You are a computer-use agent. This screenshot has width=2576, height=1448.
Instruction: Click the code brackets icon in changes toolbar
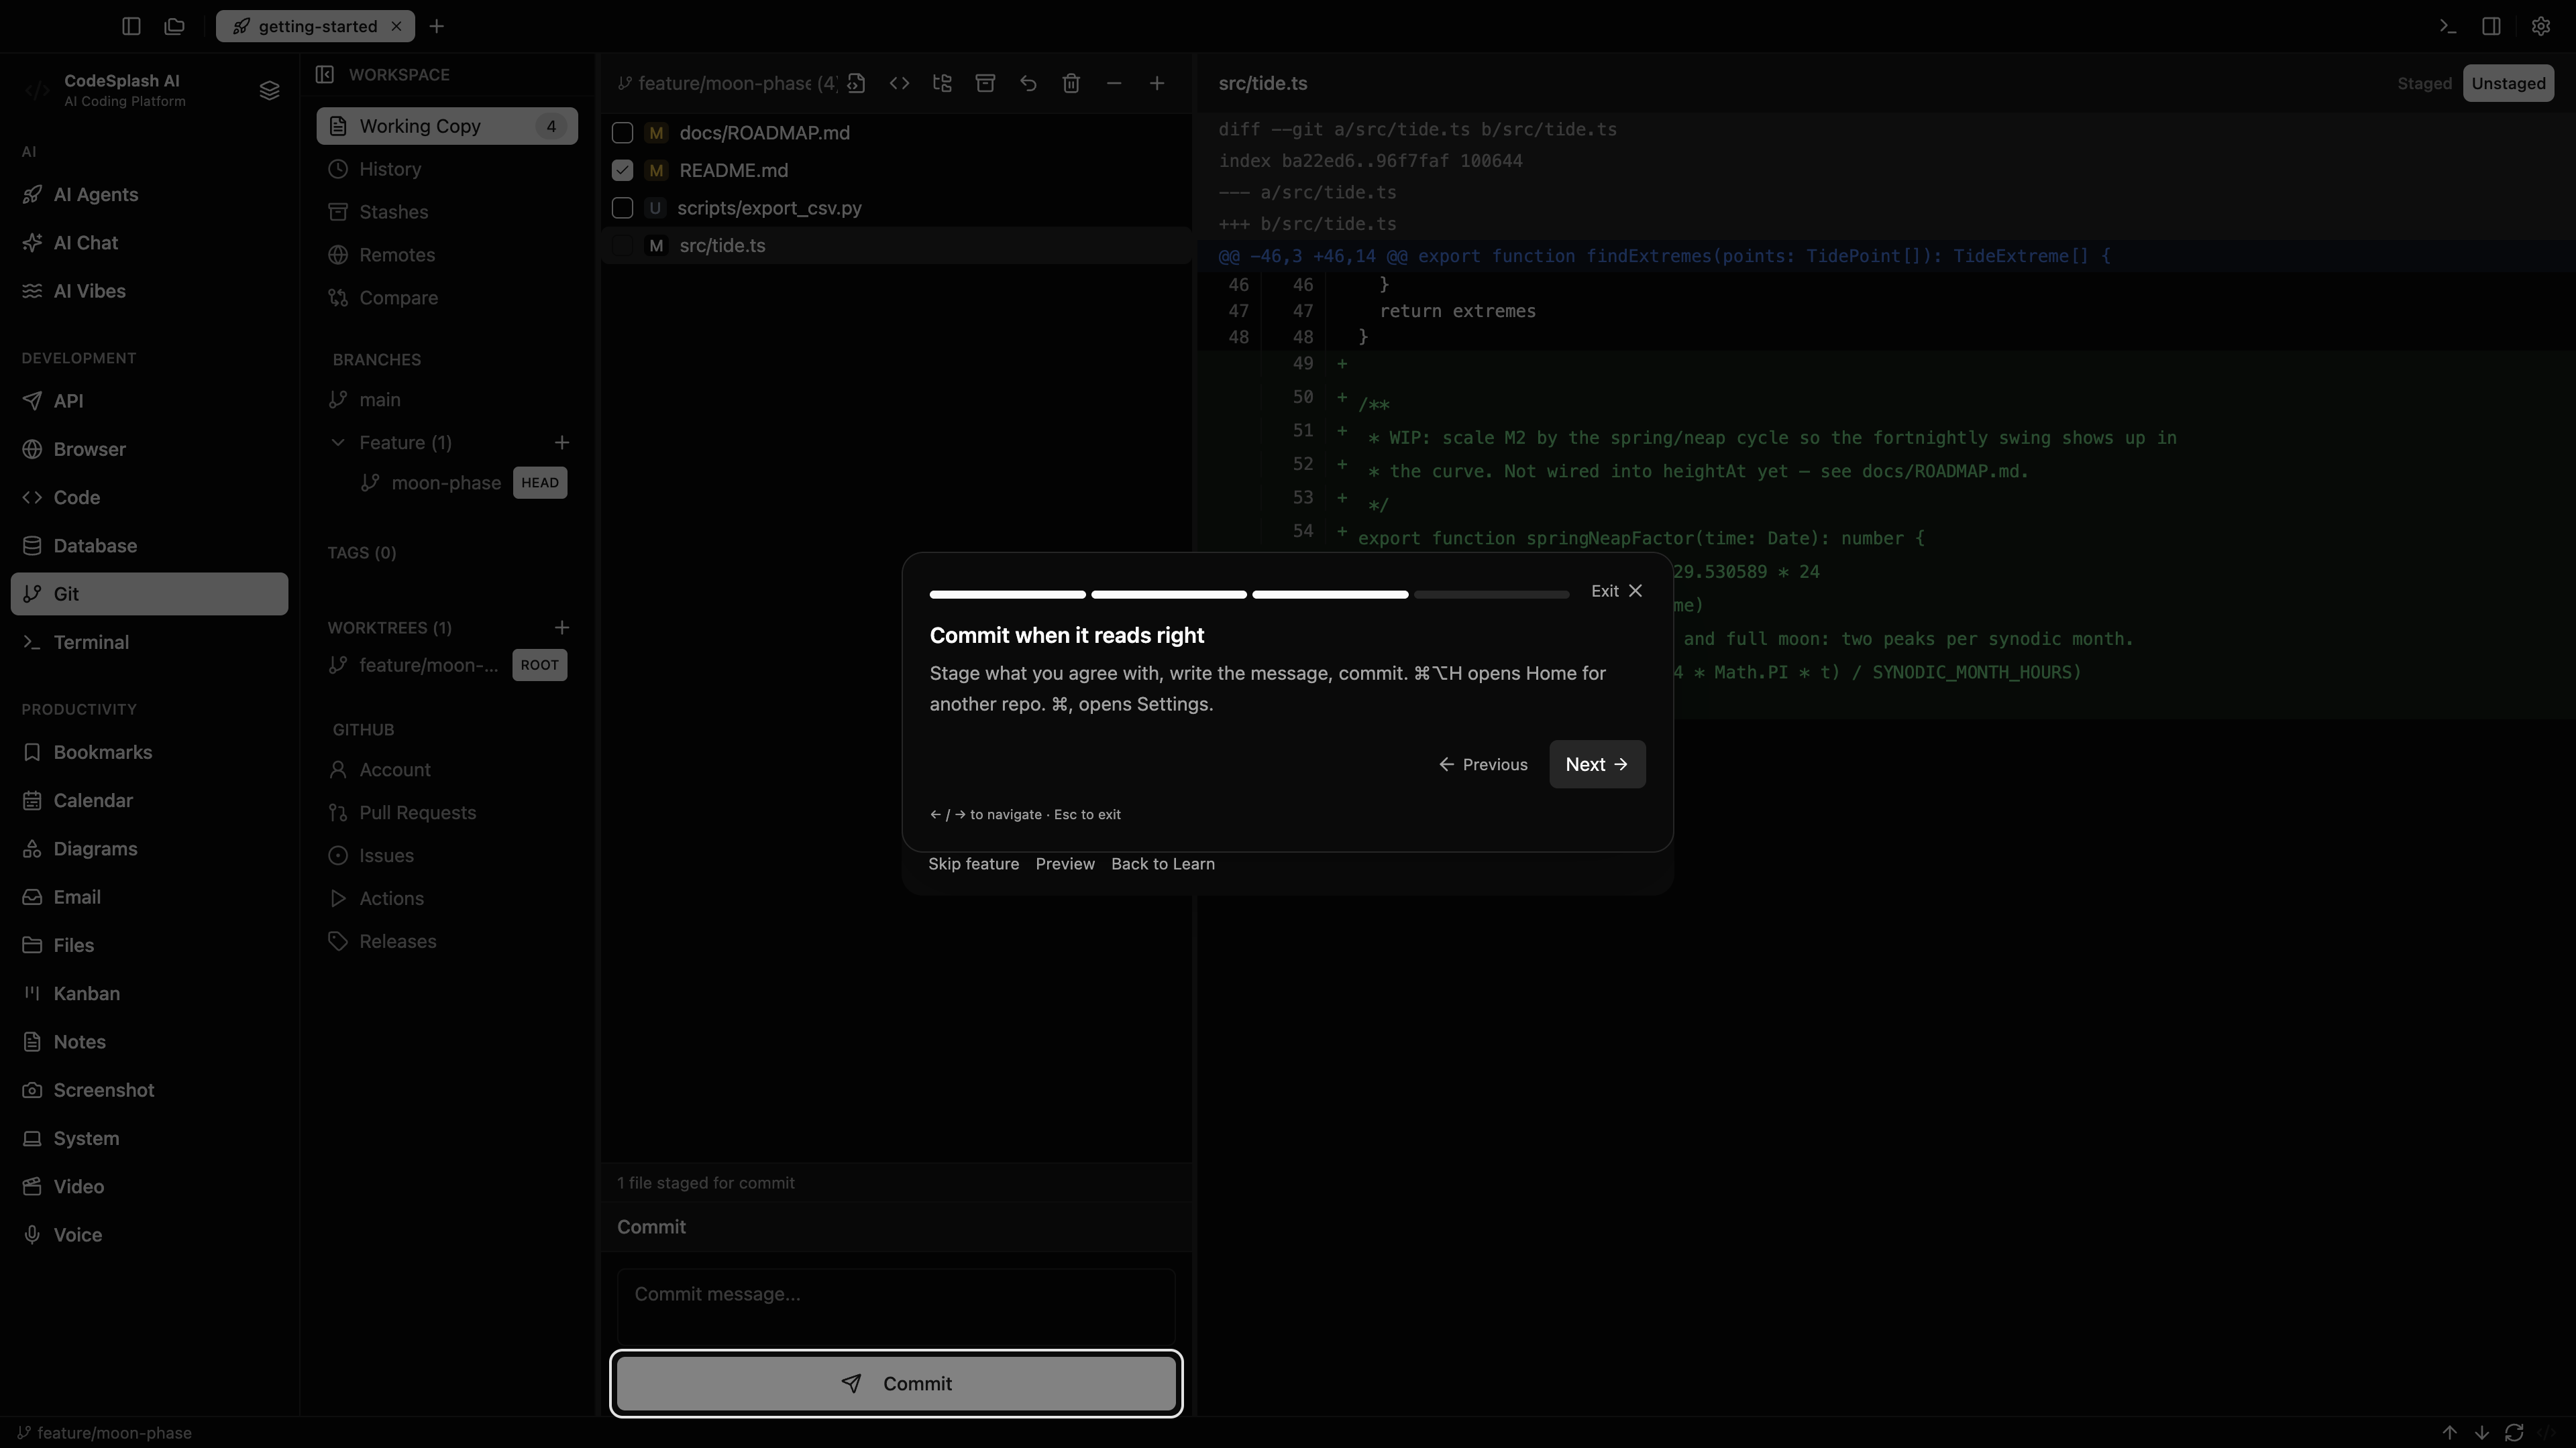pyautogui.click(x=899, y=83)
